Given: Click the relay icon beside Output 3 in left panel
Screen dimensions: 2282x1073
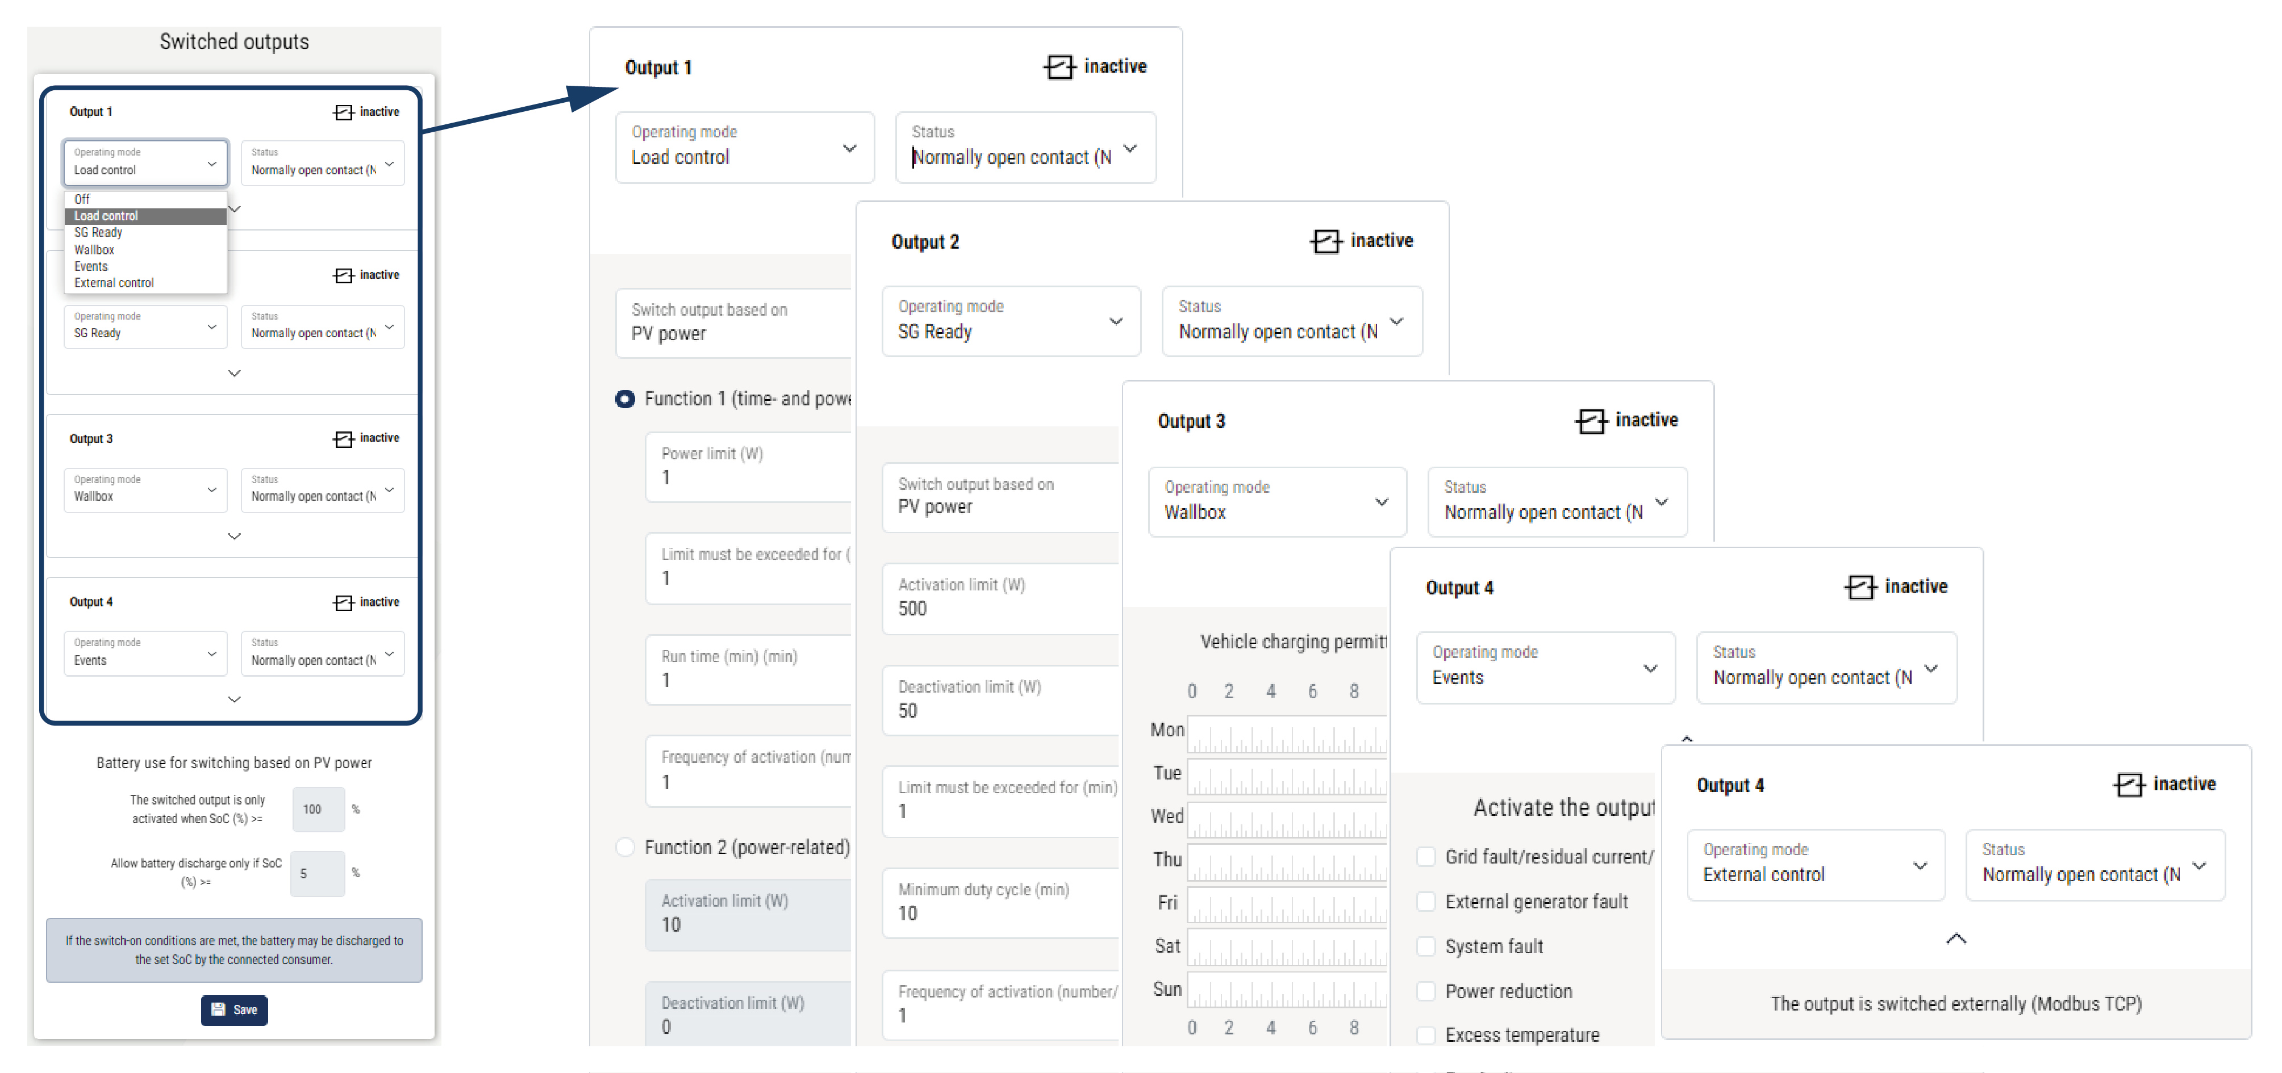Looking at the screenshot, I should [343, 439].
